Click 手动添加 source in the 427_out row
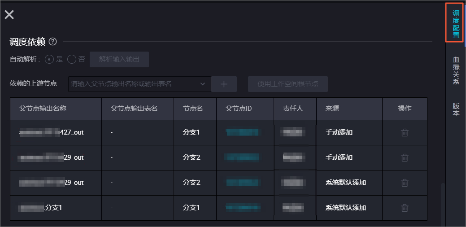 [339, 132]
